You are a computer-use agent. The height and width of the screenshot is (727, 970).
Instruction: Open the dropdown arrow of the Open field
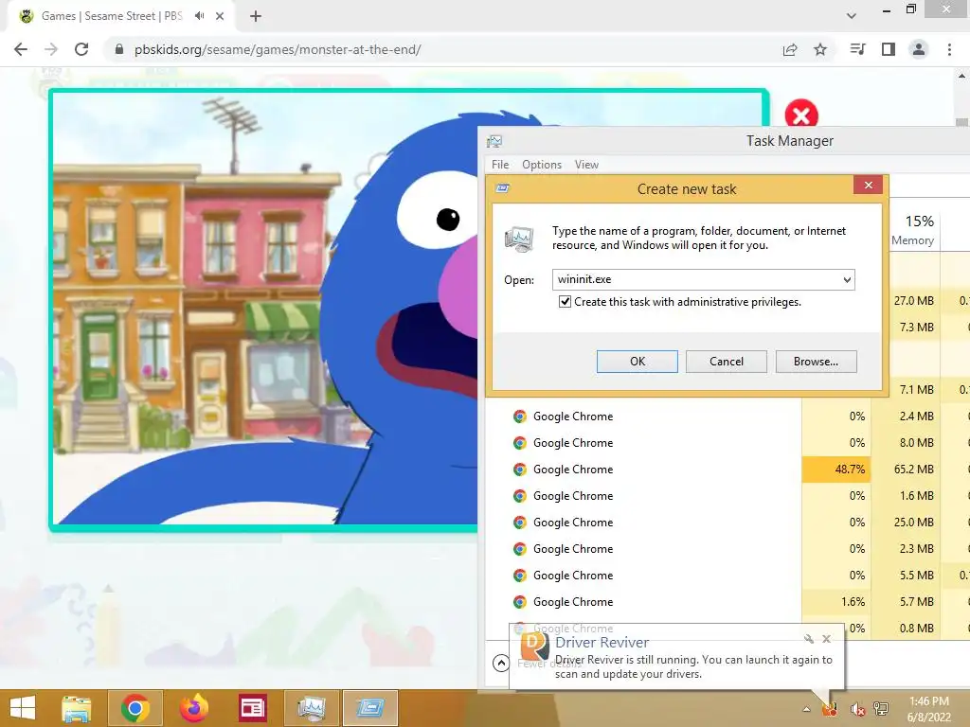847,280
